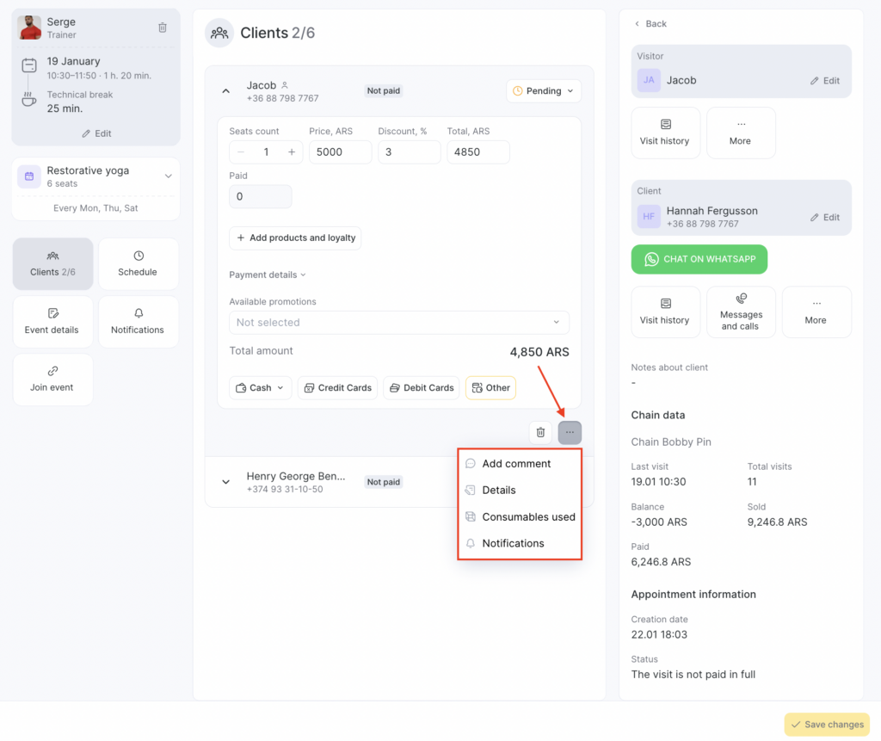
Task: Click Chat on WhatsApp button
Action: (x=699, y=259)
